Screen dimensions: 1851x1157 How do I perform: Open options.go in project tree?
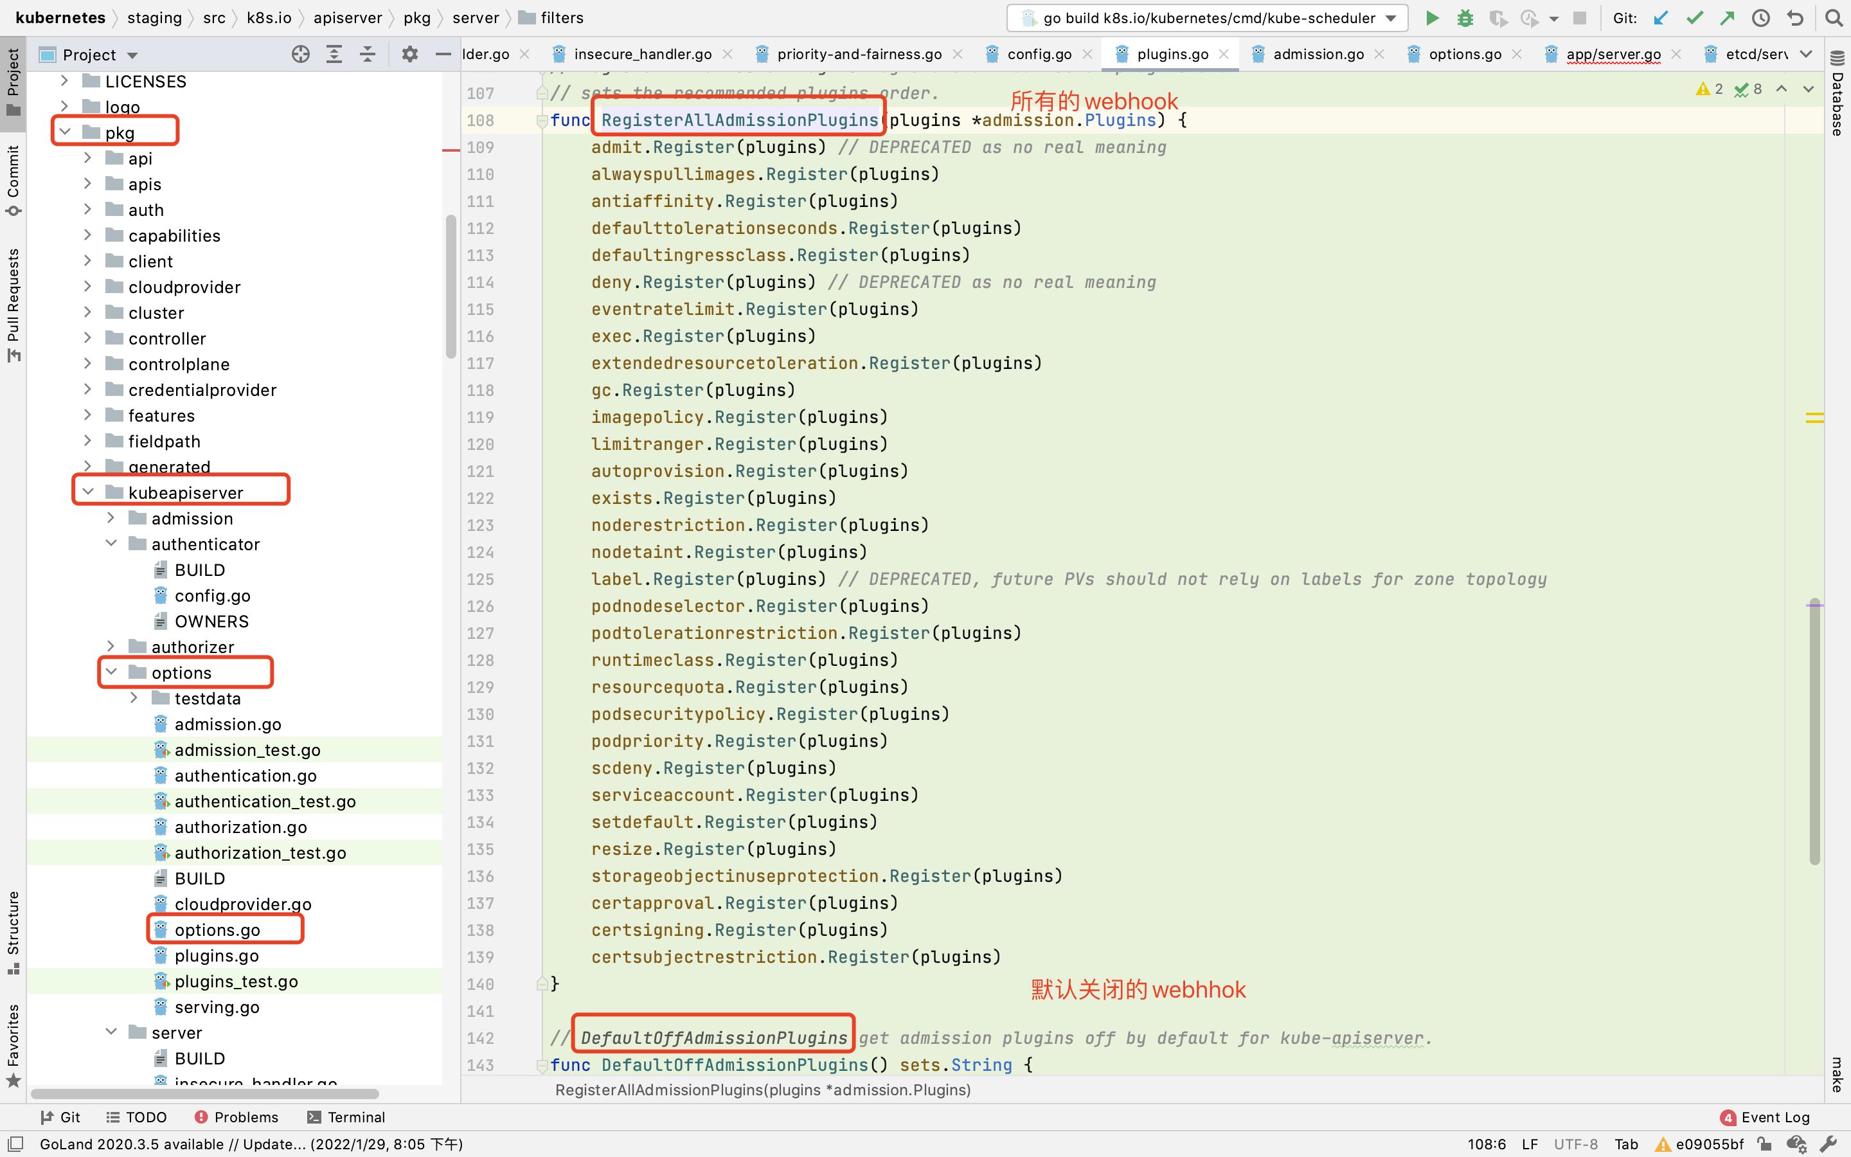(217, 929)
